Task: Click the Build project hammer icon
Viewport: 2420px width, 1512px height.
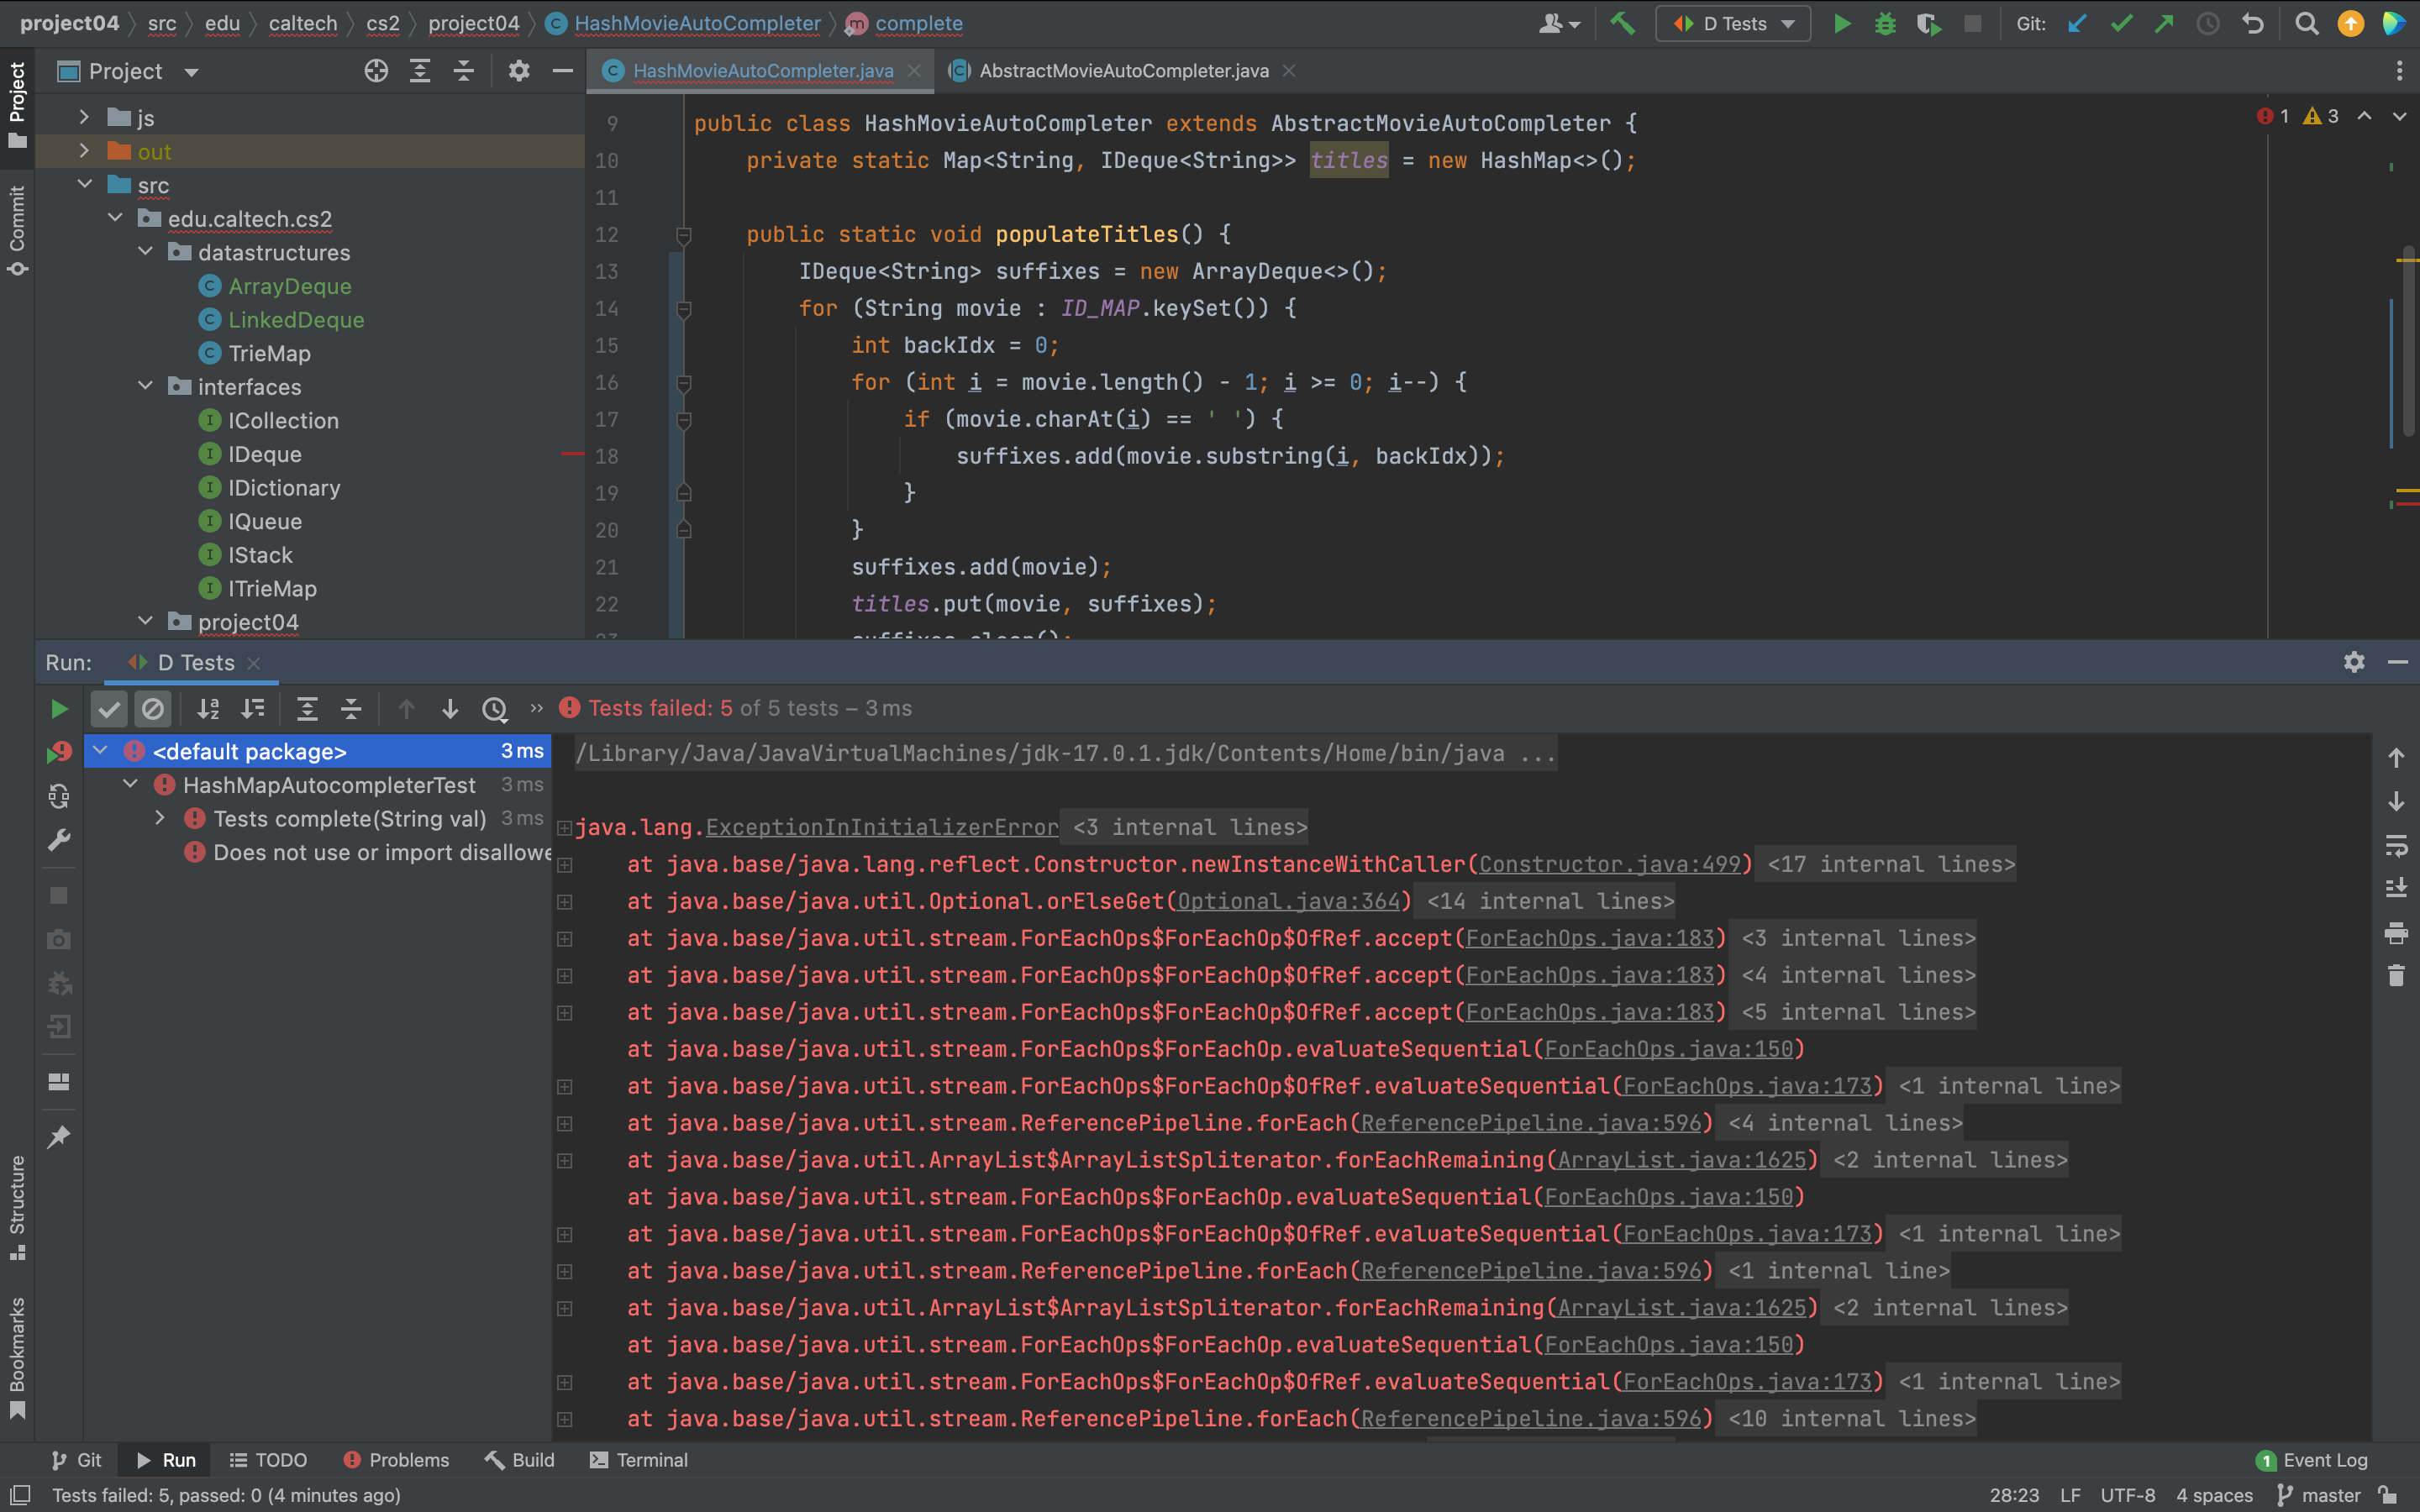Action: tap(1622, 23)
